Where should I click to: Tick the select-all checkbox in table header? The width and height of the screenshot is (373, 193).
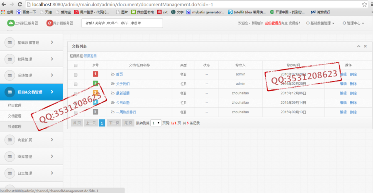pos(76,65)
